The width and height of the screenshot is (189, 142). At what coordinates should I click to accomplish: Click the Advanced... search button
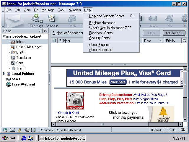[x=174, y=33]
